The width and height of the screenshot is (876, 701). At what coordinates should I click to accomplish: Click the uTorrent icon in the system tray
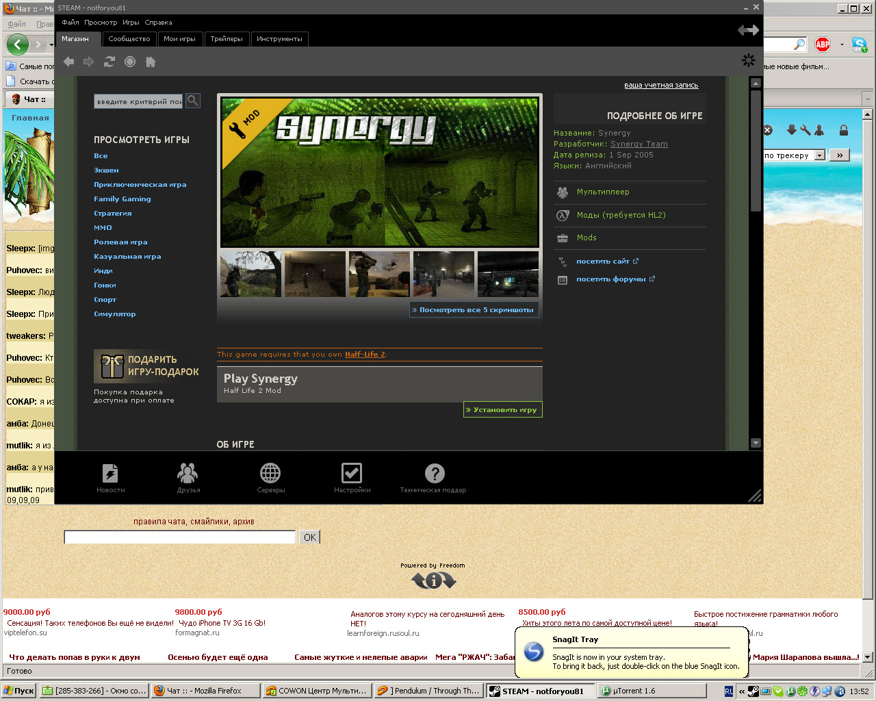click(790, 691)
